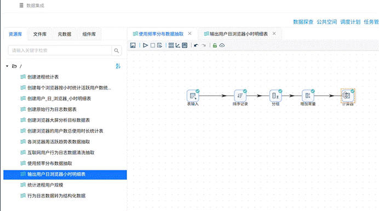Image resolution: width=379 pixels, height=211 pixels.
Task: Switch to the 组件库 tab
Action: point(89,34)
